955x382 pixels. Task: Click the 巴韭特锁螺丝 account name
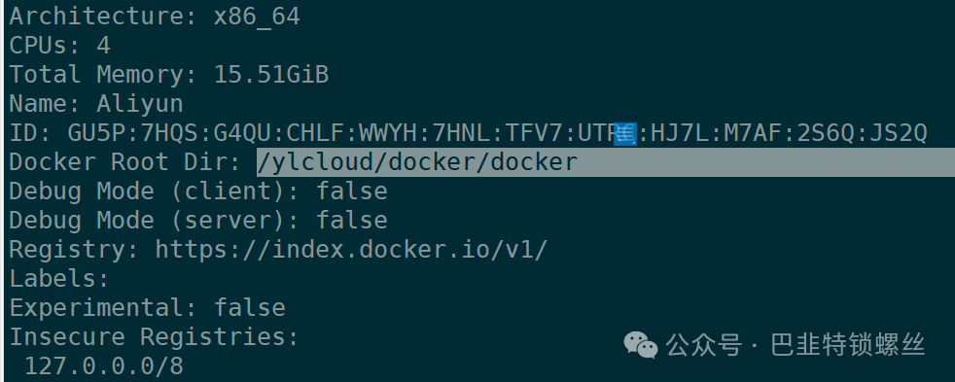tap(848, 345)
